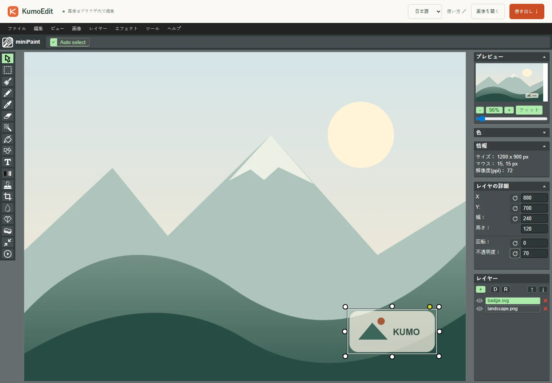
Task: Open the Shapes tool
Action: pos(8,151)
